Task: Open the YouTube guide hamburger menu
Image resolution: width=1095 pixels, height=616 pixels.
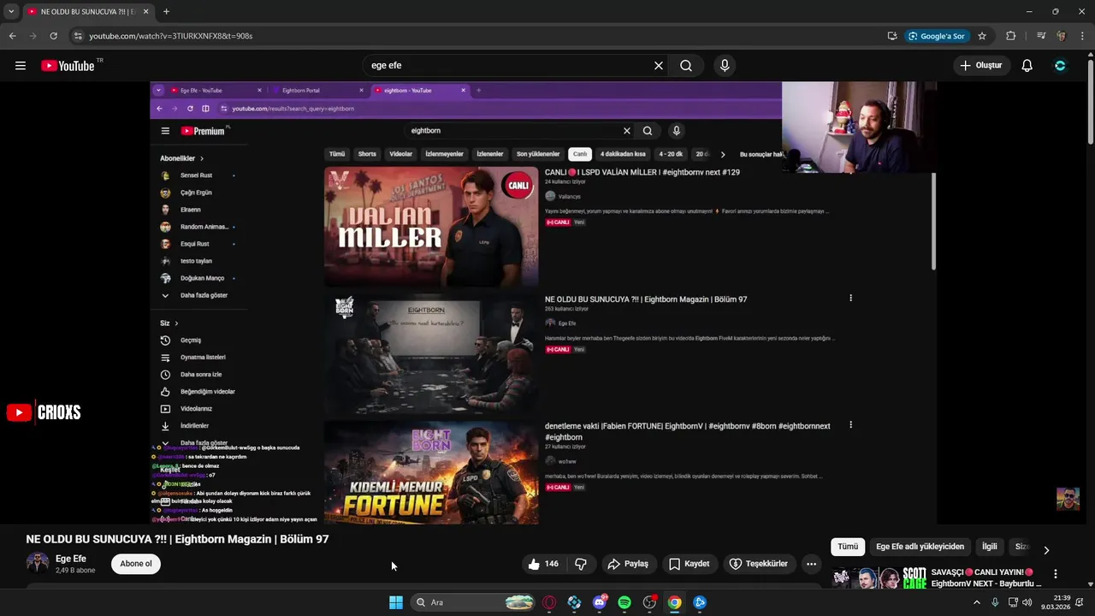Action: click(x=21, y=66)
